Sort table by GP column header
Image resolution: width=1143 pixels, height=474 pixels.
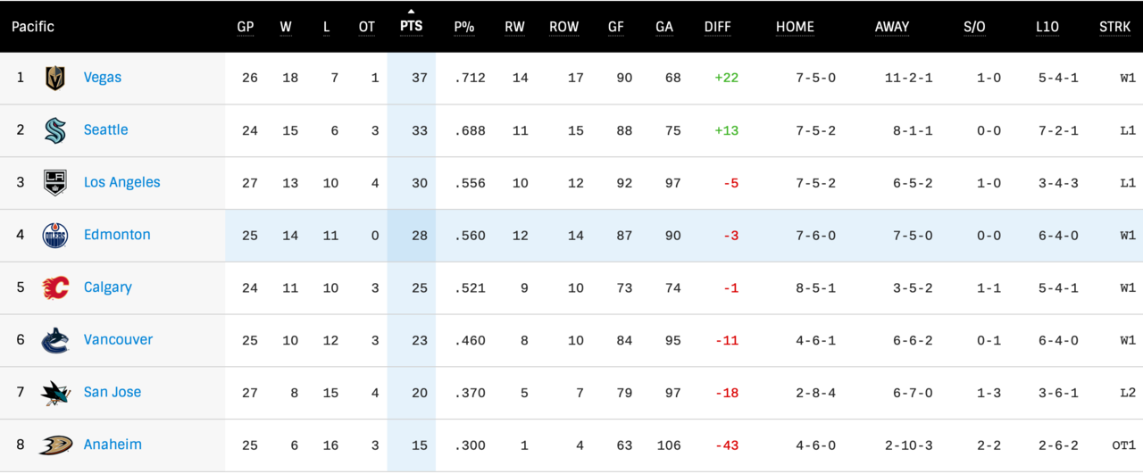pos(246,27)
